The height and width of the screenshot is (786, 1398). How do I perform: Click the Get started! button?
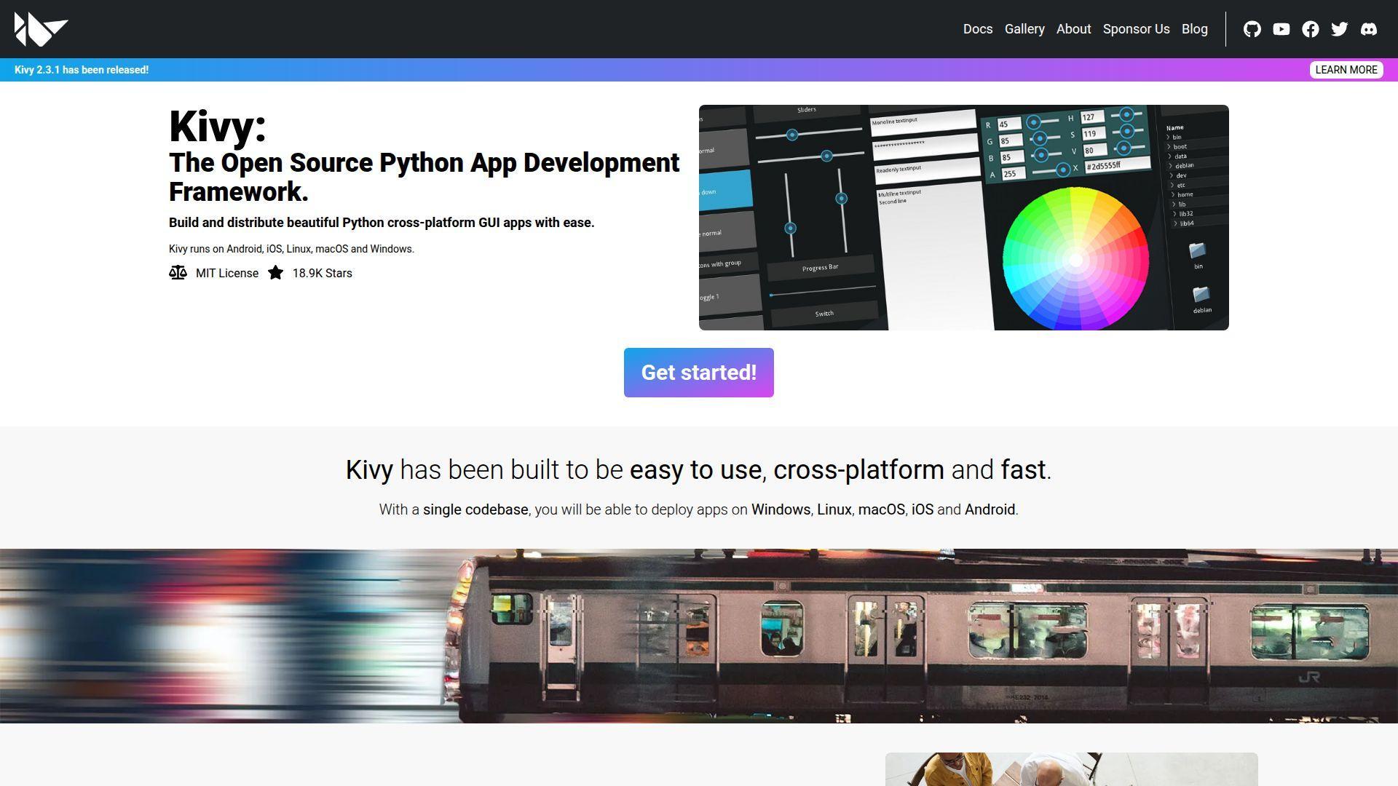[x=698, y=373]
